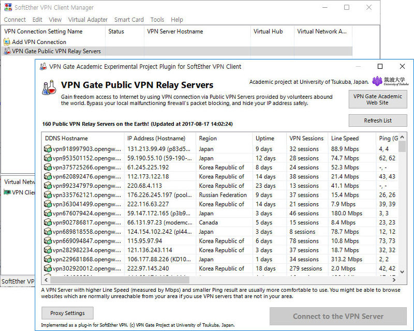Viewport: 414px width, 331px height.
Task: Click the Status column header in manager window
Action: click(125, 32)
